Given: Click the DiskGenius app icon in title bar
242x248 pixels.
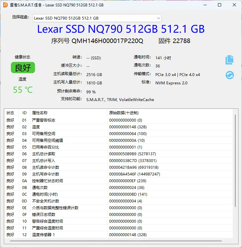Looking at the screenshot, I should pos(5,5).
